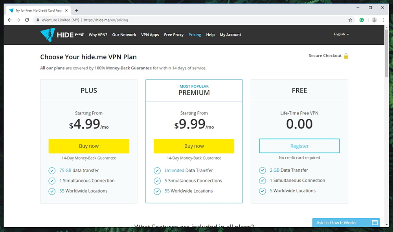Navigate to Our Network page
This screenshot has height=232, width=393.
point(124,35)
